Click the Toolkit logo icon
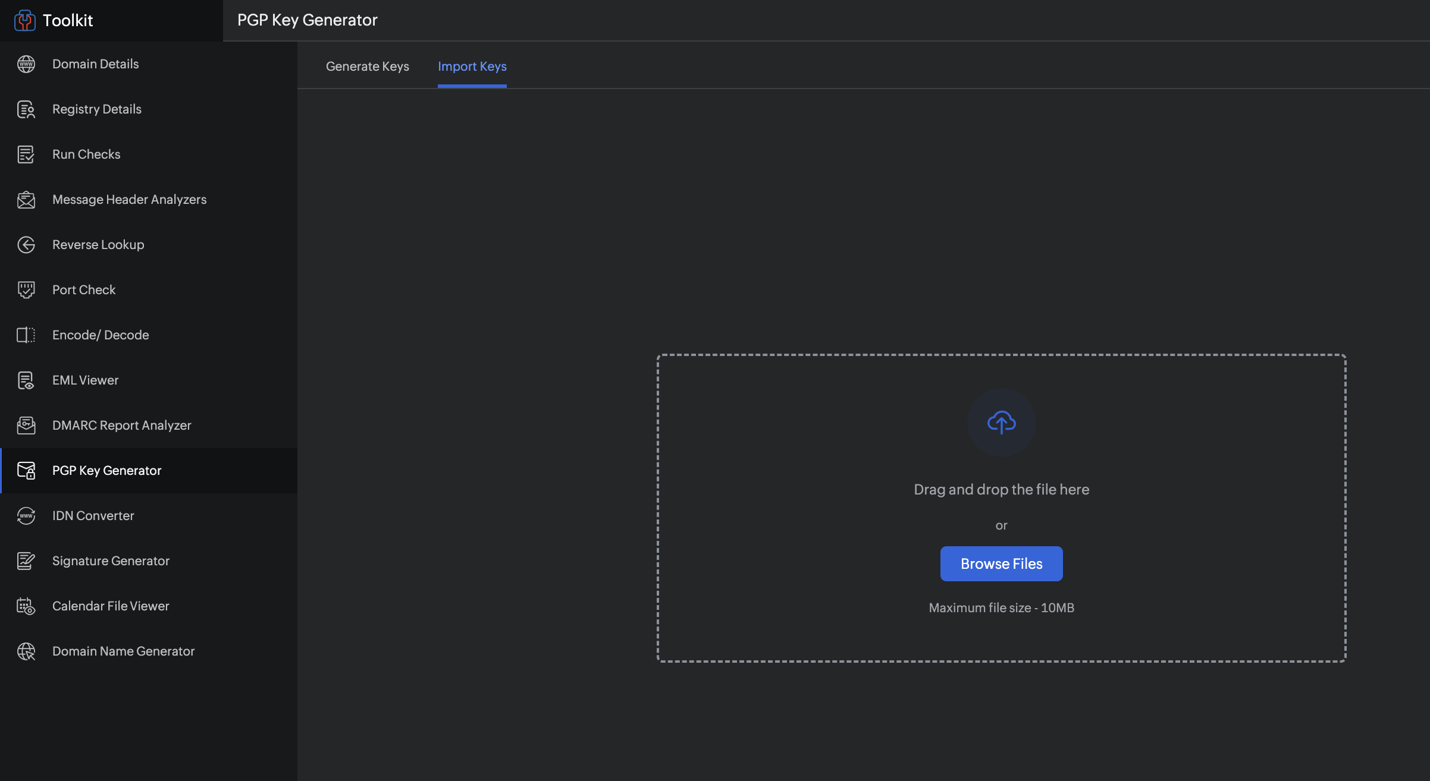Viewport: 1430px width, 781px height. (x=24, y=20)
